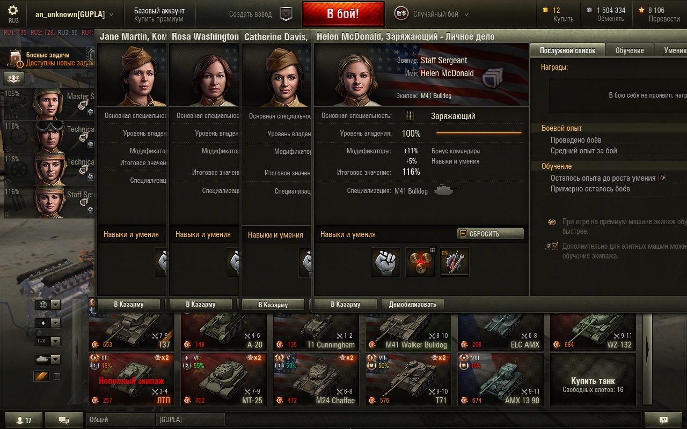Open the I-X tier filter dropdown
This screenshot has height=429, width=687.
(x=48, y=341)
